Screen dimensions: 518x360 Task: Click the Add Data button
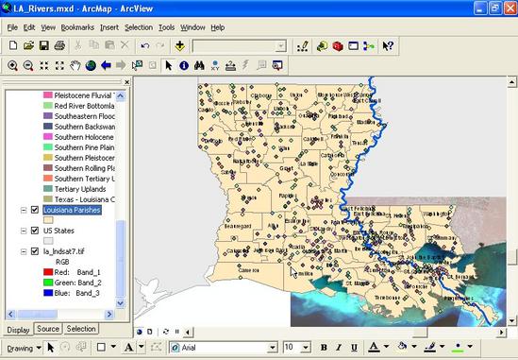(179, 45)
